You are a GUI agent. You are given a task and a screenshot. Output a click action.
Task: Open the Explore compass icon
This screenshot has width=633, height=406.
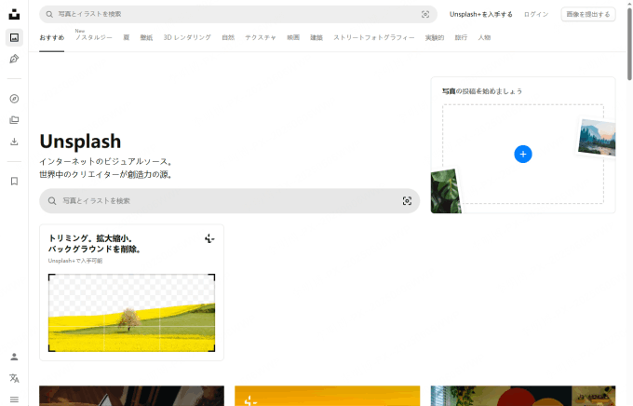coord(14,99)
